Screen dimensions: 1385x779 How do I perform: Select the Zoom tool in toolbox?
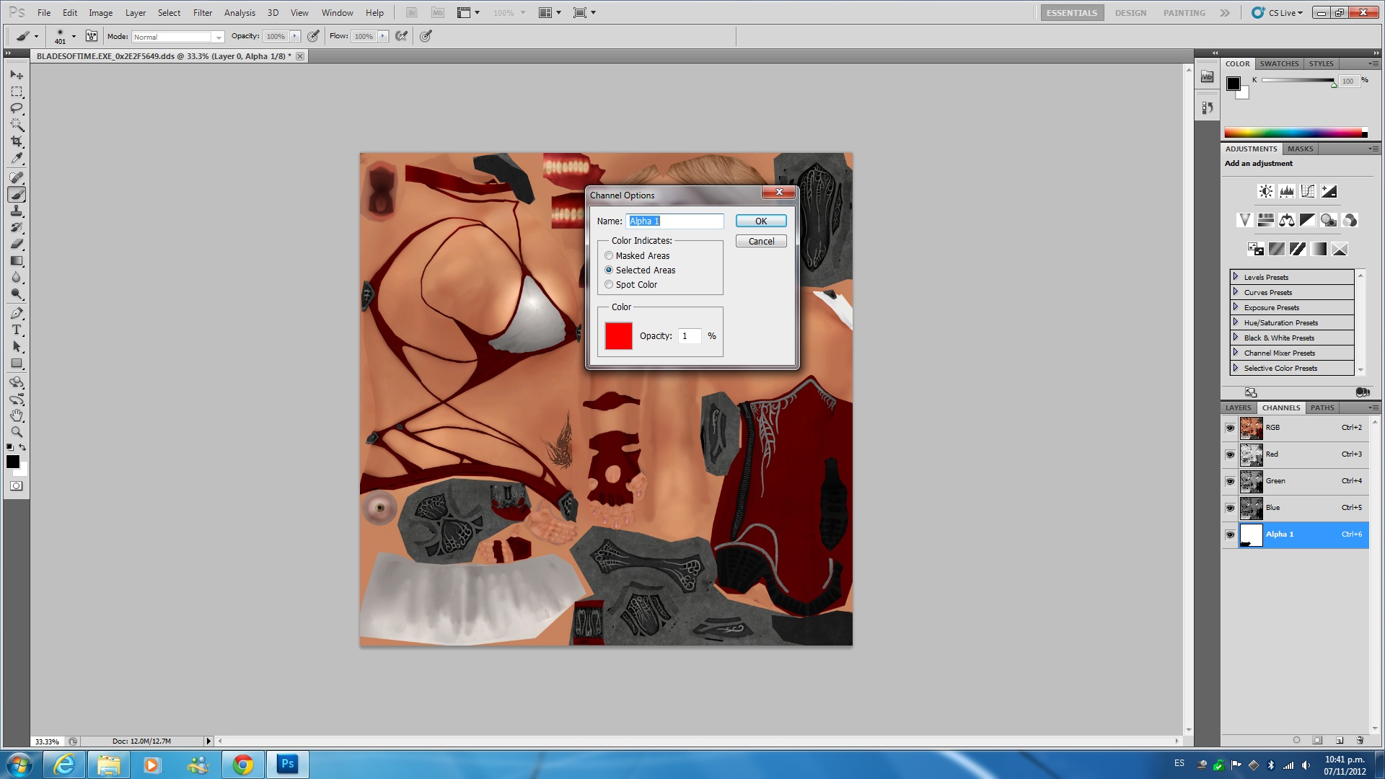(17, 432)
